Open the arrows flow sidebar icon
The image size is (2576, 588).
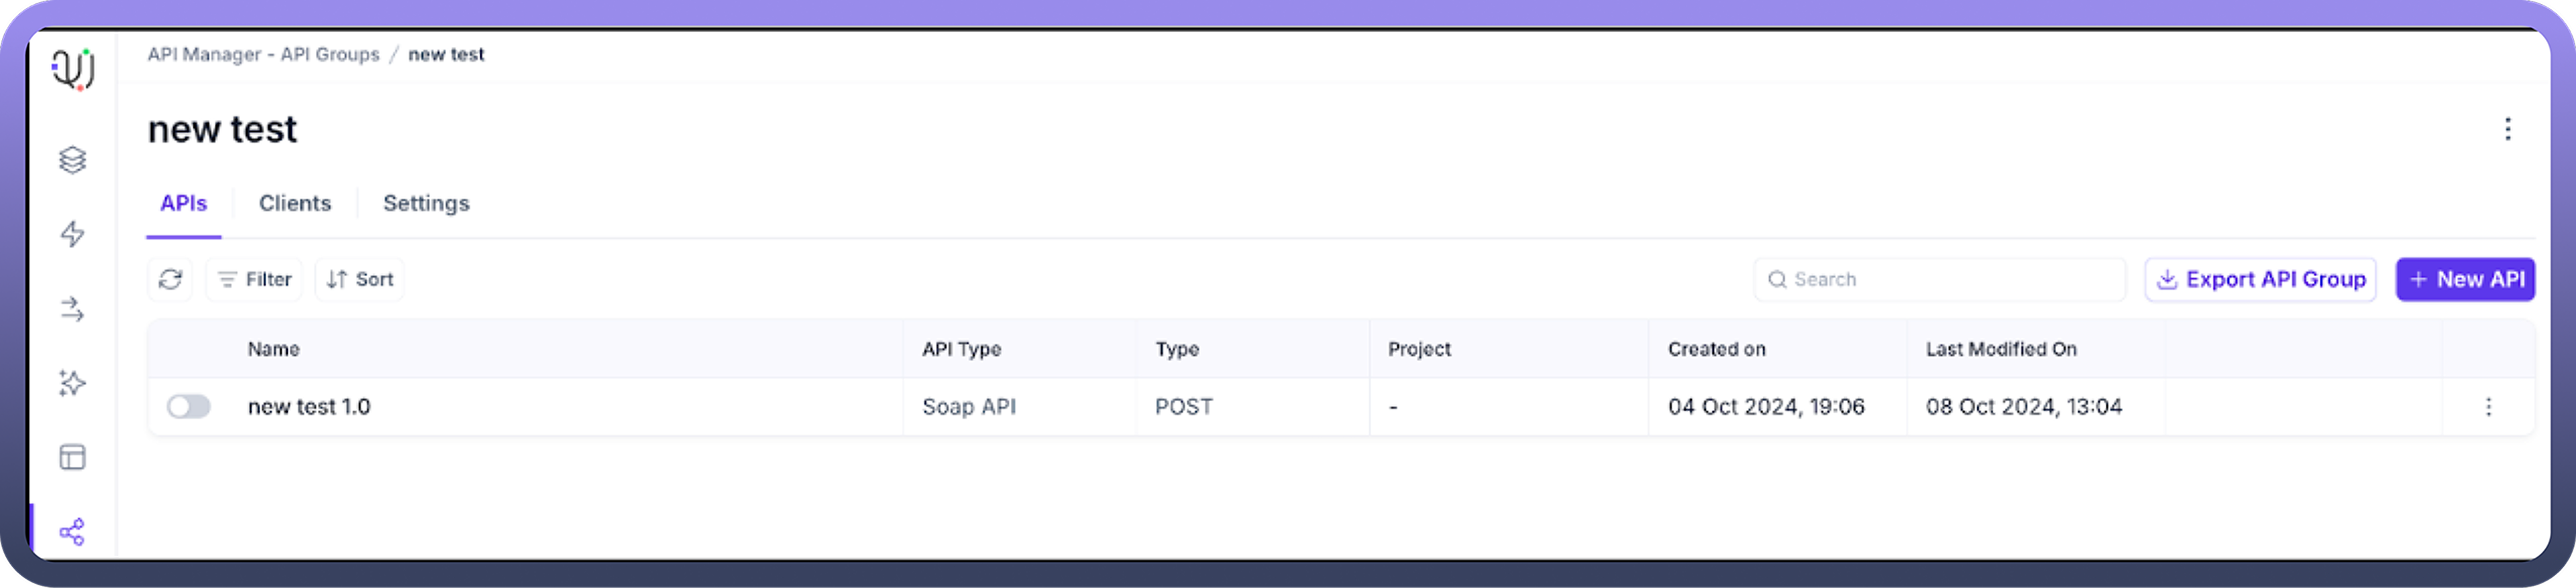coord(73,309)
